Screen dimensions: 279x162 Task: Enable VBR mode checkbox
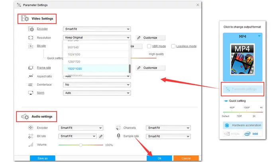pyautogui.click(x=149, y=46)
